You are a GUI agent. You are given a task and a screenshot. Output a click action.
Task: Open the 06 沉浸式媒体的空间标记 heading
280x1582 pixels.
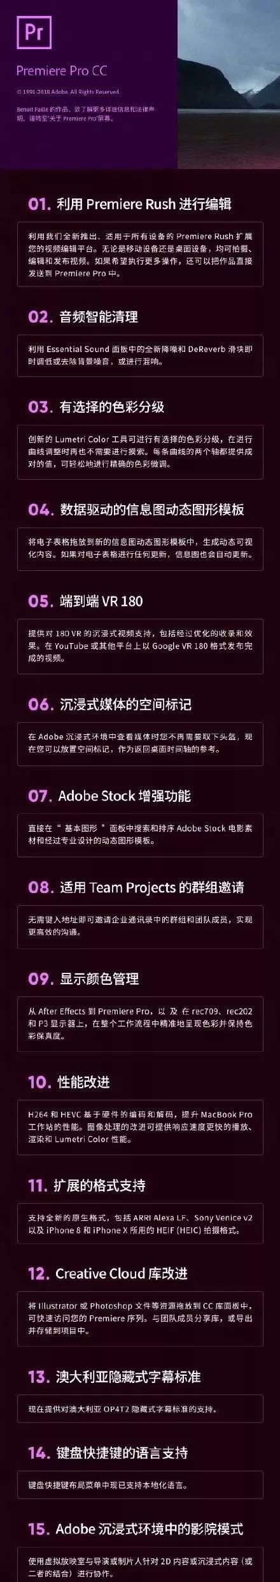pos(109,704)
